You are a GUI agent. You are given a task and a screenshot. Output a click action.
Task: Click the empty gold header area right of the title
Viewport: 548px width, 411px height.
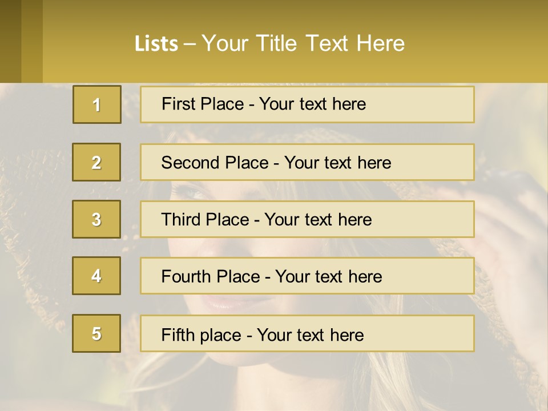click(x=479, y=43)
